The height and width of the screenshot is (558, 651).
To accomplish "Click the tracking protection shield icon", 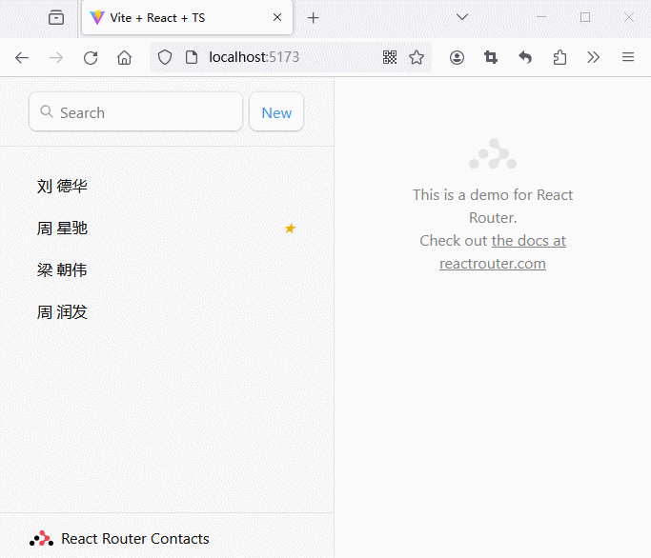I will (x=165, y=57).
